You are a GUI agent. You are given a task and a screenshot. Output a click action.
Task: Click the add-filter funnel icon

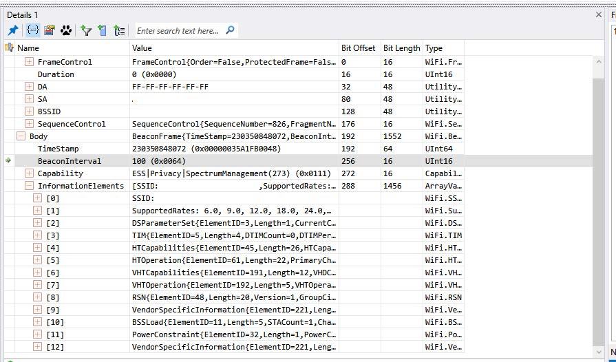[x=86, y=30]
